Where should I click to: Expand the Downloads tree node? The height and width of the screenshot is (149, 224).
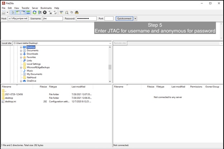pyautogui.click(x=21, y=54)
